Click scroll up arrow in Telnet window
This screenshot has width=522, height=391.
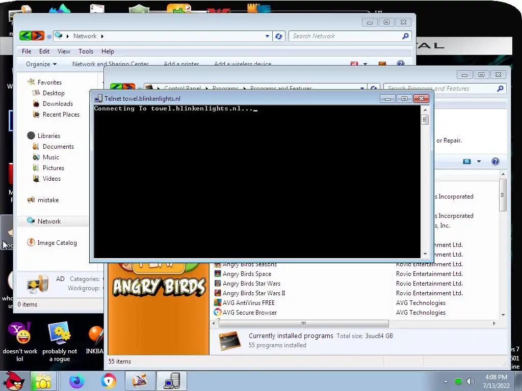click(x=425, y=110)
